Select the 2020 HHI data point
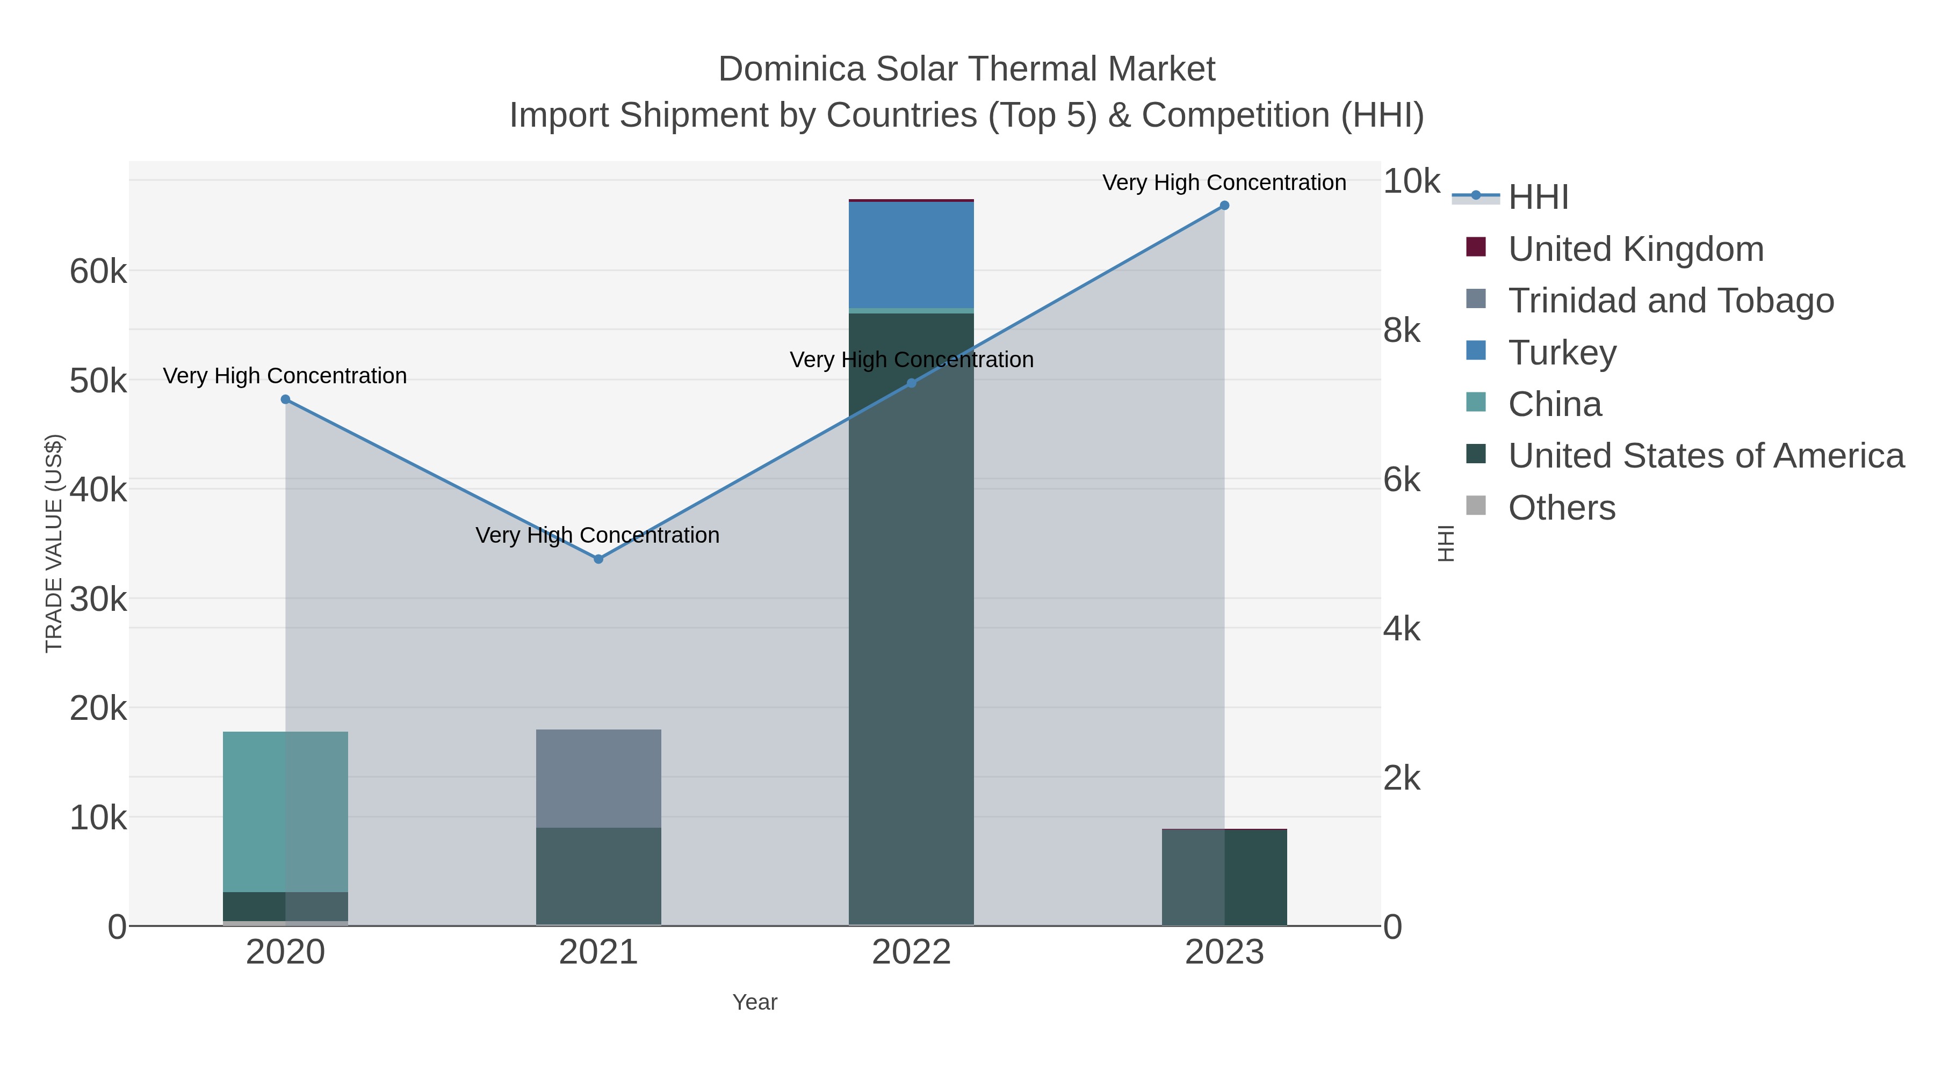 285,400
